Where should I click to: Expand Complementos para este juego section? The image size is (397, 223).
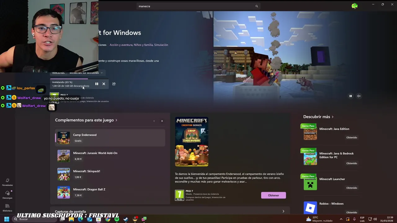click(x=86, y=120)
